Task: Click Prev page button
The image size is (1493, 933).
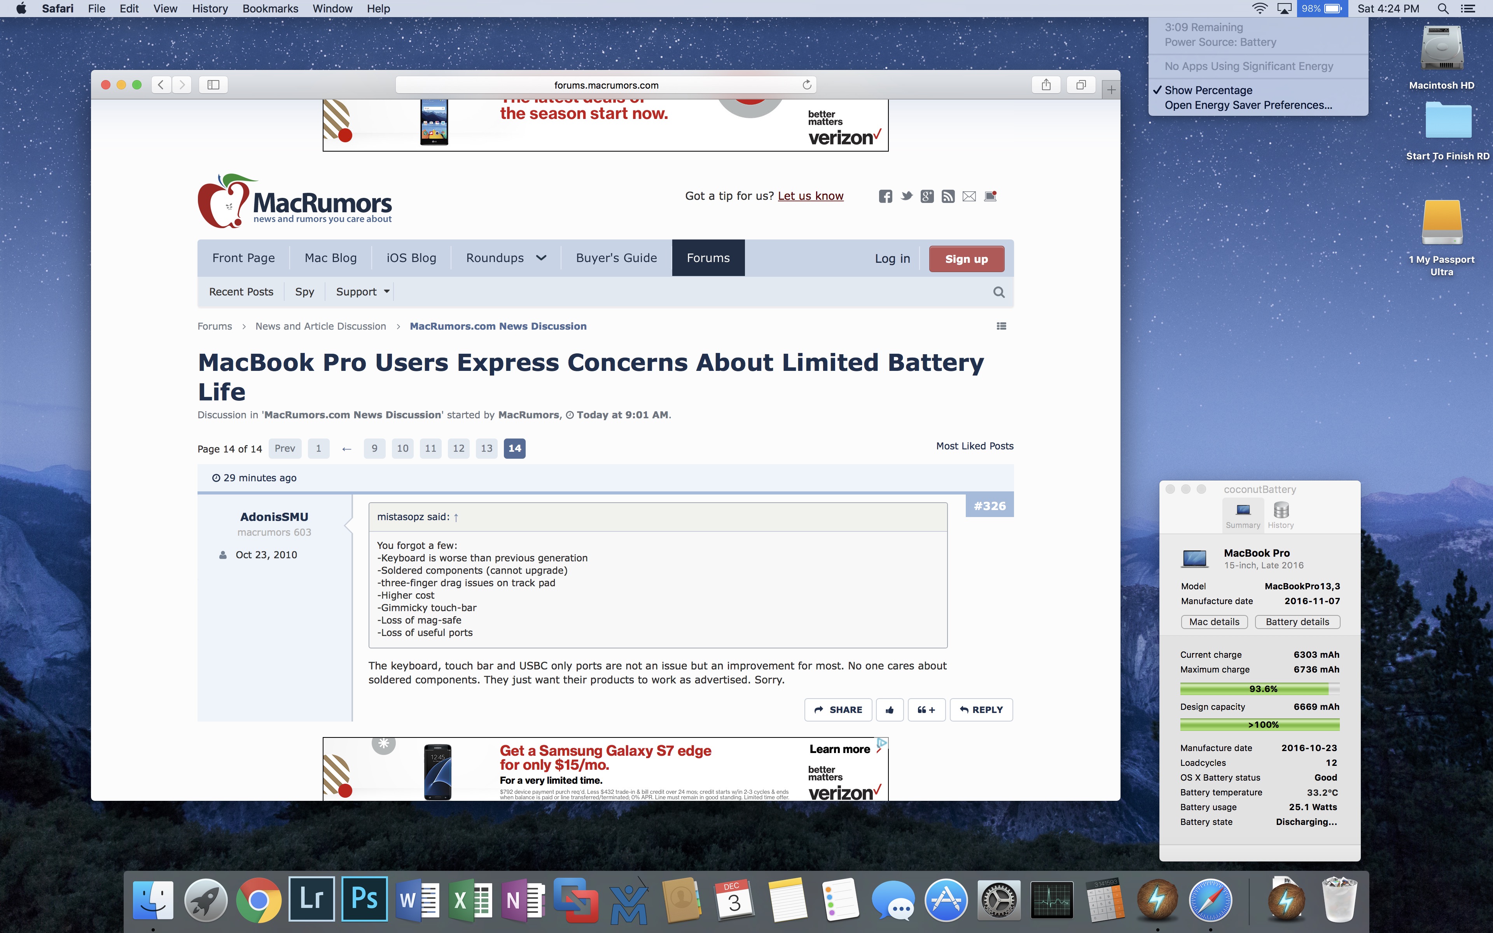Action: pos(285,449)
